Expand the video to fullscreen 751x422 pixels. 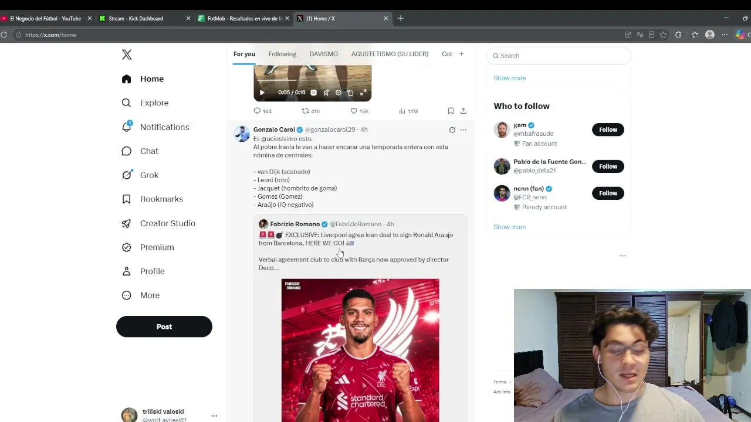pos(363,93)
